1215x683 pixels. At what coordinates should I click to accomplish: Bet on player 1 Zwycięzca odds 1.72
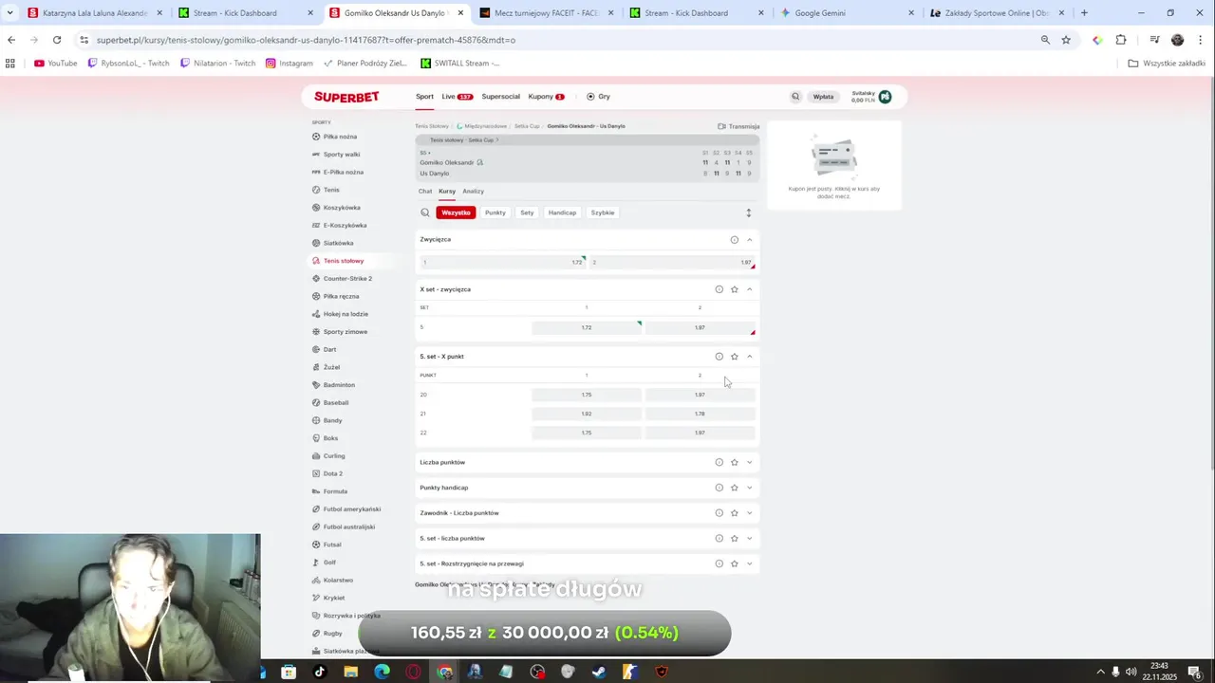click(x=502, y=263)
